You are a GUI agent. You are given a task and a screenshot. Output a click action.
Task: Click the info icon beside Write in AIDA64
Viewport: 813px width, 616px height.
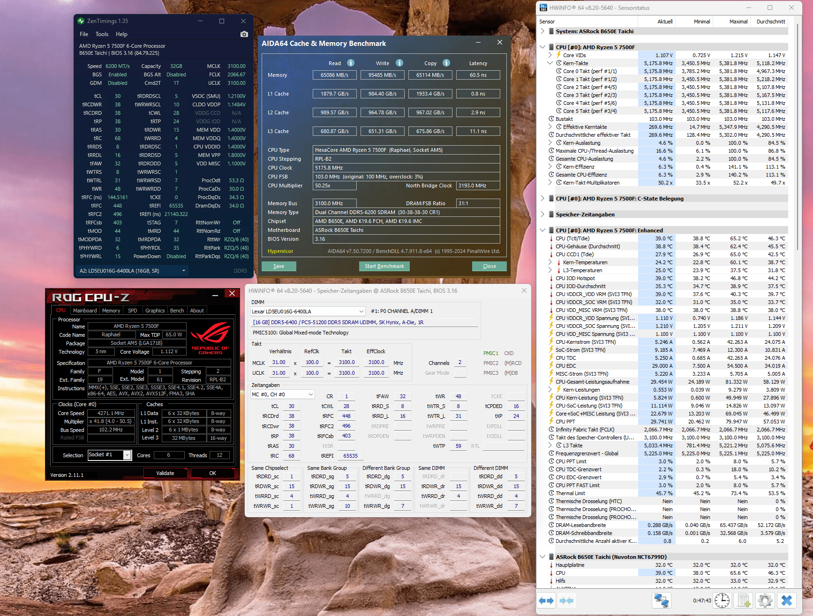point(399,63)
